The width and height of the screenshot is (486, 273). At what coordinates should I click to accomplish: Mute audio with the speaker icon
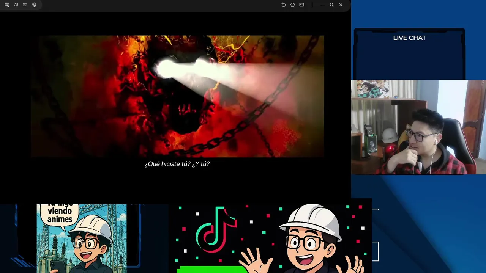point(16,5)
